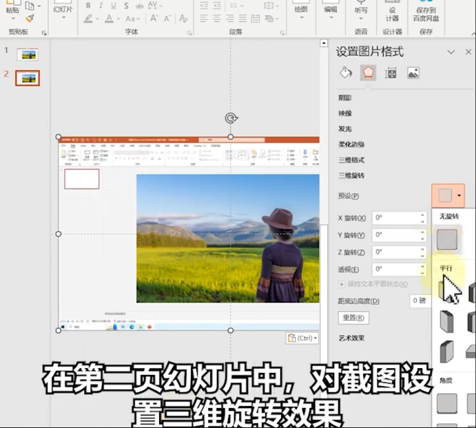Expand the Soft Edges (柔化边缘) section
This screenshot has height=428, width=476.
[x=351, y=144]
